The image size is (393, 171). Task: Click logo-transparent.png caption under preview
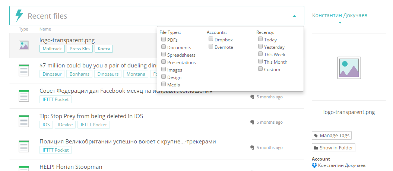pyautogui.click(x=349, y=112)
